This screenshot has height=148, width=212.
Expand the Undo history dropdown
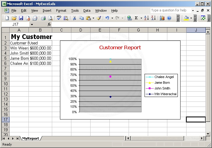(x=112, y=18)
